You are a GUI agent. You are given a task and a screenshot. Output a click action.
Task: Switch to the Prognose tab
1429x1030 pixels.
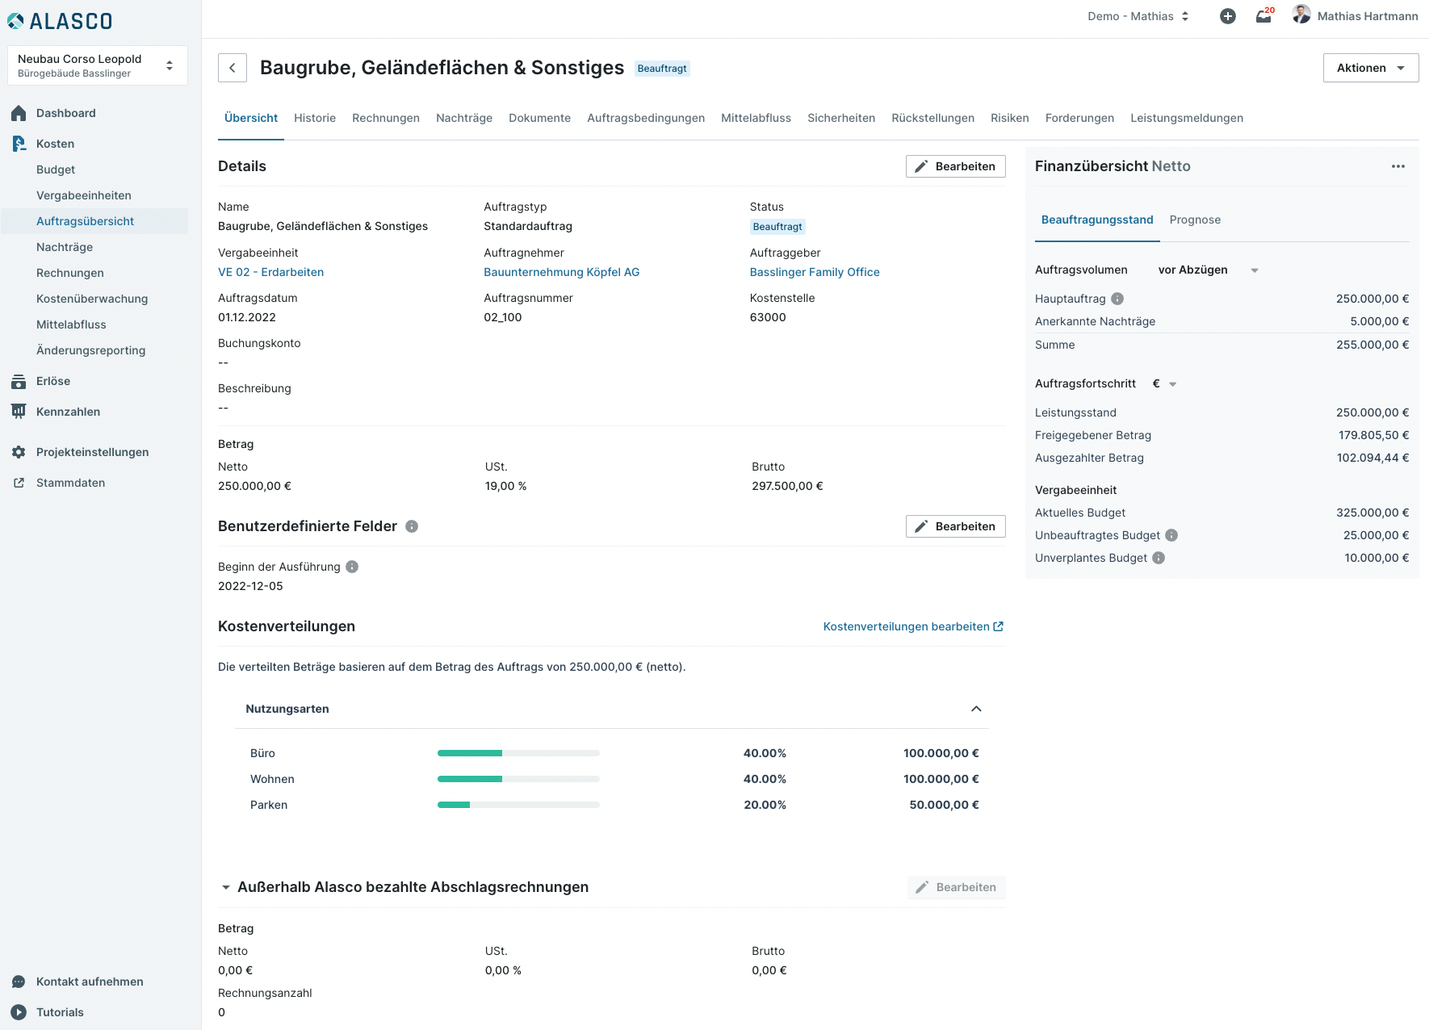tap(1195, 220)
